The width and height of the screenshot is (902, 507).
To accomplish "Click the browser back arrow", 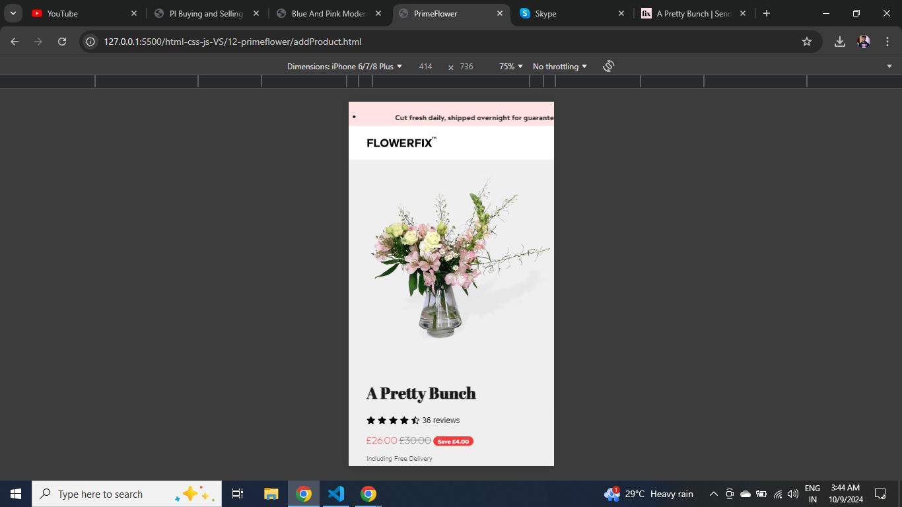I will (x=15, y=42).
